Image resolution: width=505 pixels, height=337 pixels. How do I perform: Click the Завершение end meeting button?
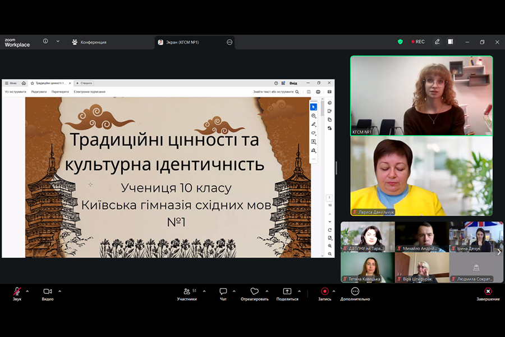click(488, 294)
